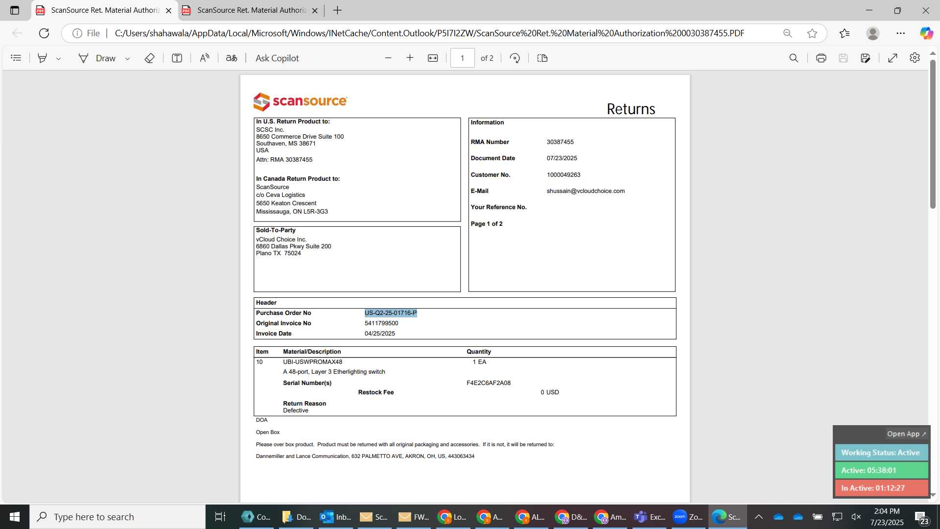This screenshot has height=529, width=940.
Task: Open the Translate tool
Action: [x=232, y=58]
